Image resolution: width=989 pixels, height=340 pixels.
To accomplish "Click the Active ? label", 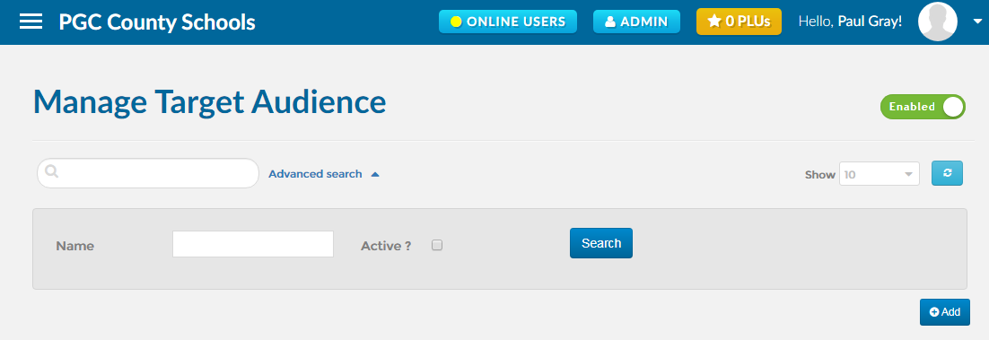I will click(386, 246).
